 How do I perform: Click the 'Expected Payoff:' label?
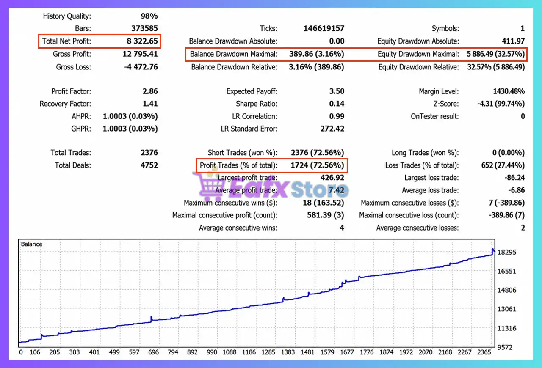click(252, 91)
